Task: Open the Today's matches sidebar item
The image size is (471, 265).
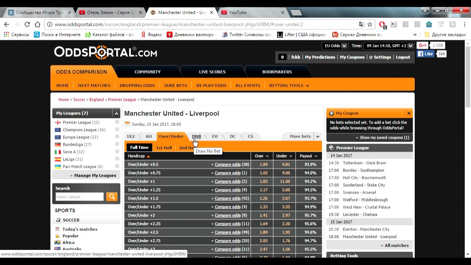Action: (x=80, y=229)
